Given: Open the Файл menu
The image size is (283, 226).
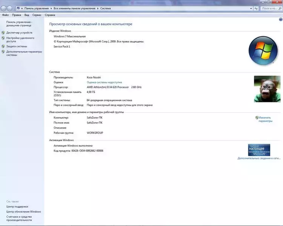Looking at the screenshot, I should click(5, 15).
